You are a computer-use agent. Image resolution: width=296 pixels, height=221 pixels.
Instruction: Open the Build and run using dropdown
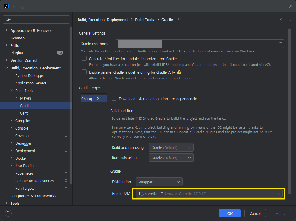pyautogui.click(x=171, y=148)
